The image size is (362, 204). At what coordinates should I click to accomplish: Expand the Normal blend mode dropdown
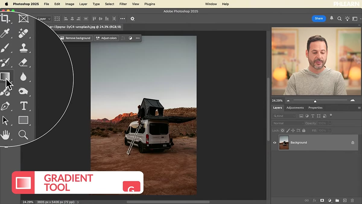click(288, 123)
